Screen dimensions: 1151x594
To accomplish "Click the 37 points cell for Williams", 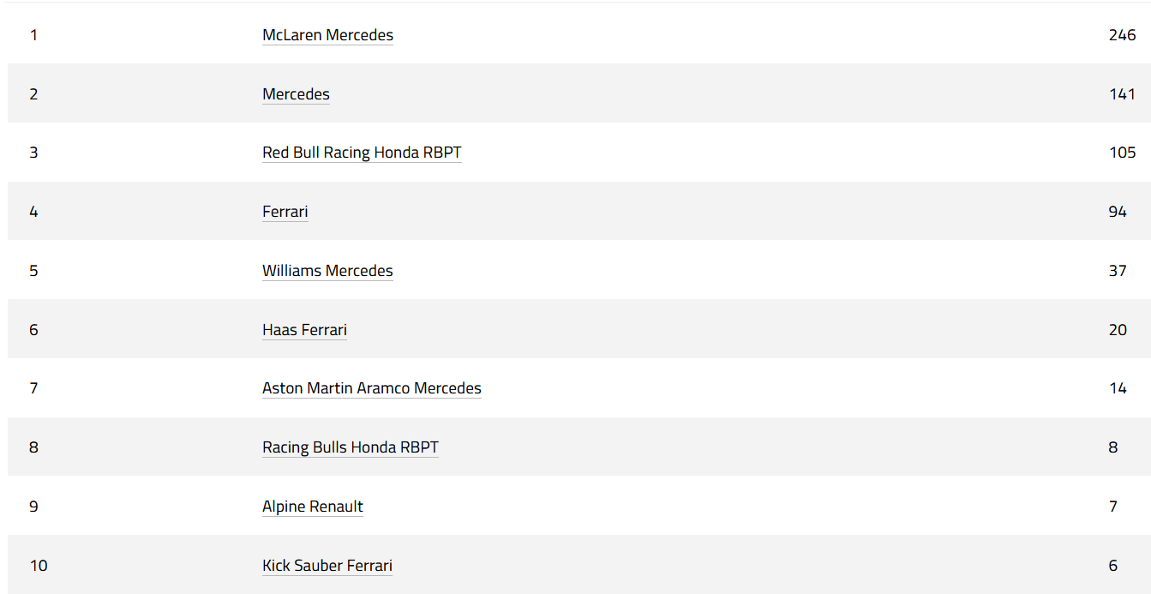I will coord(1117,271).
